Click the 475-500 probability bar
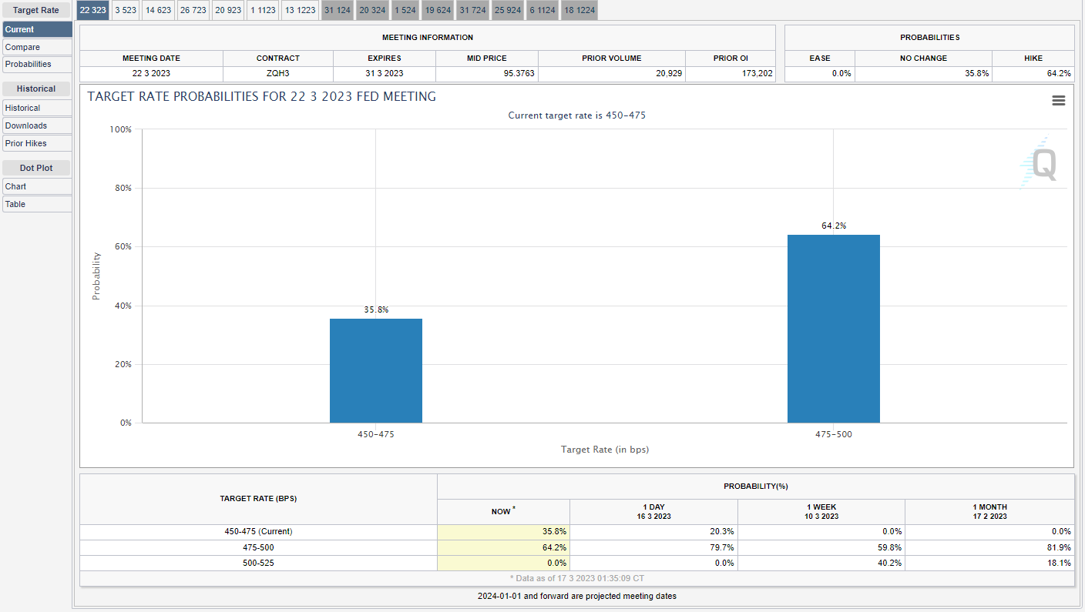Screen dimensions: 1085x612 tap(834, 329)
